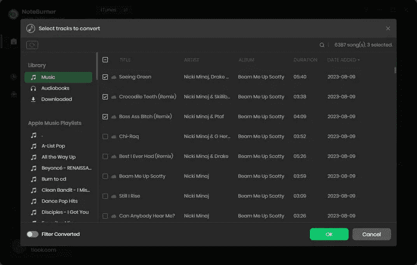
Task: Click the cloud icon beside Chi-Raq
Action: [114, 137]
